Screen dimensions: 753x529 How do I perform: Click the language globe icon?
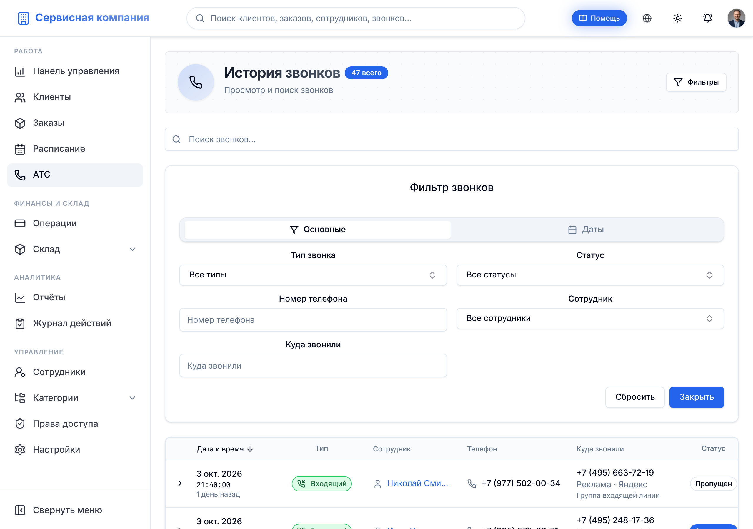(647, 18)
